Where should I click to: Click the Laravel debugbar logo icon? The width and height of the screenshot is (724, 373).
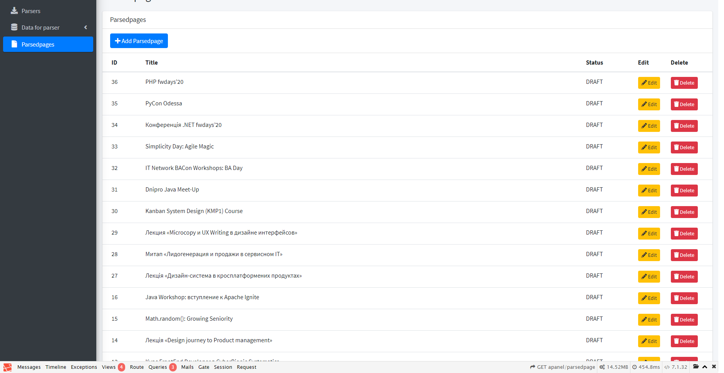7,367
